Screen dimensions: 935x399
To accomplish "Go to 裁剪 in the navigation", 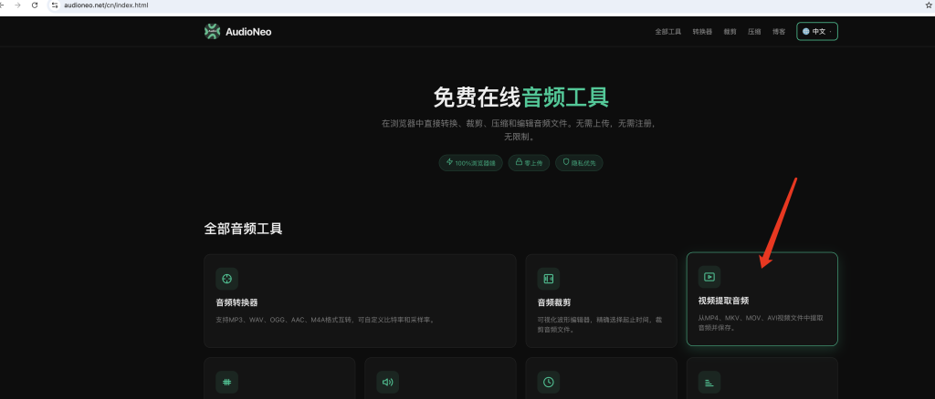I will [730, 32].
